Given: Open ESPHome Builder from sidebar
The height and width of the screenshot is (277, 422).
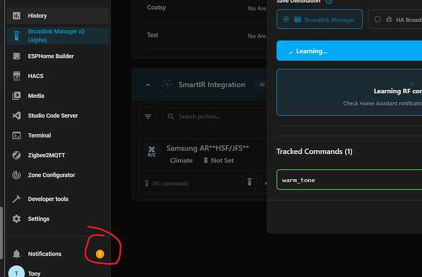Looking at the screenshot, I should tap(17, 56).
